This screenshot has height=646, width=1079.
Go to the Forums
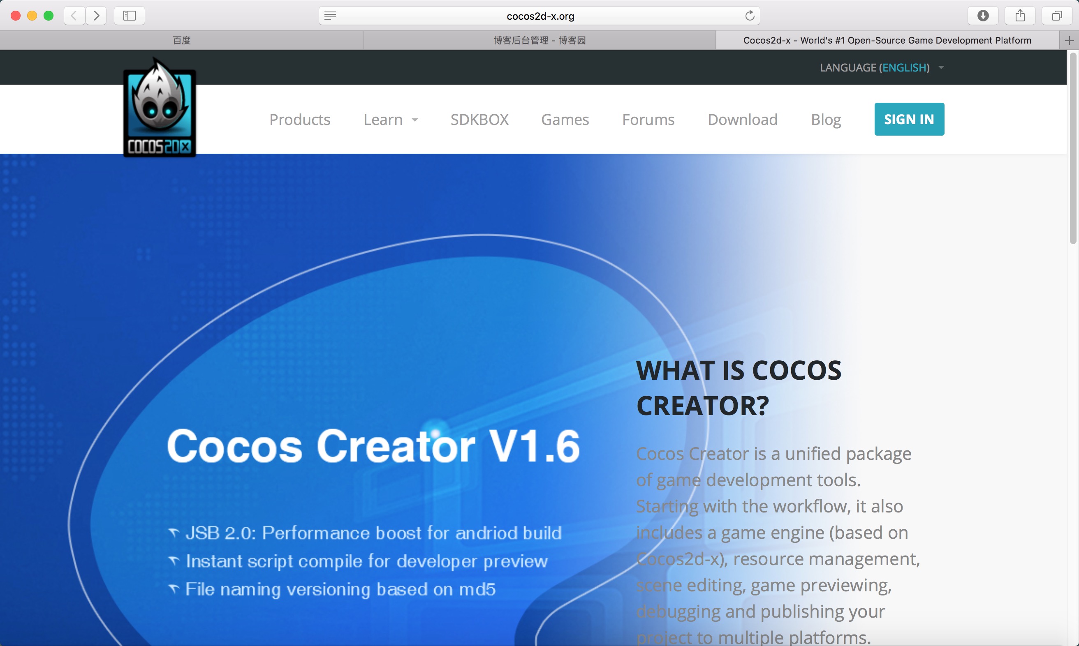tap(648, 119)
